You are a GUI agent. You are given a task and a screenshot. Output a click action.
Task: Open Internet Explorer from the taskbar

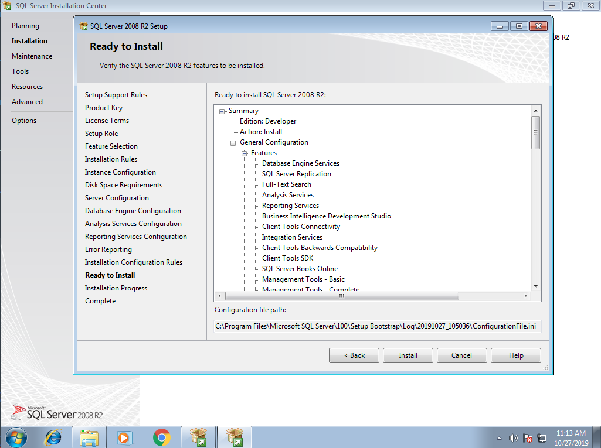click(x=53, y=437)
